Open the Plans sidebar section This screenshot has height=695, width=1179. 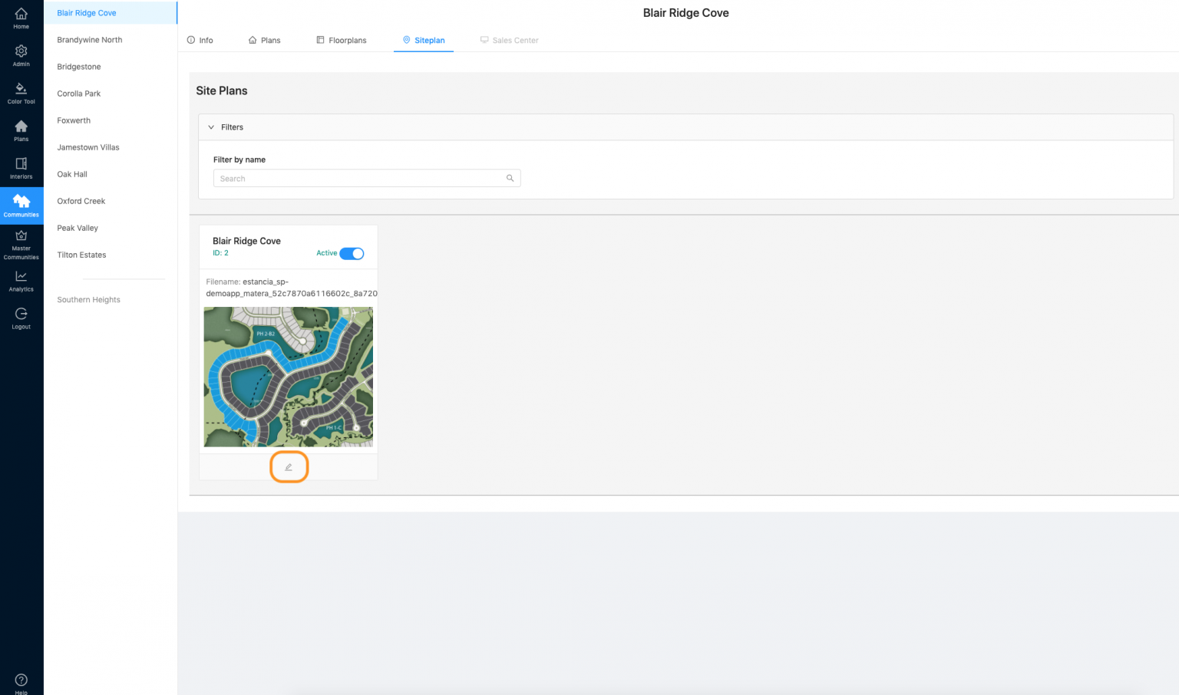[21, 130]
